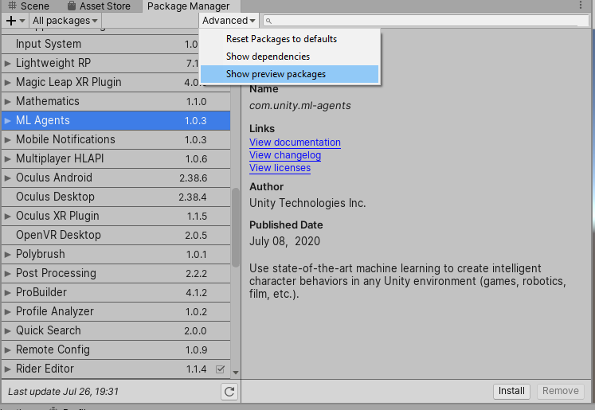
Task: Click the Rider Editor installed checkmark
Action: (220, 369)
